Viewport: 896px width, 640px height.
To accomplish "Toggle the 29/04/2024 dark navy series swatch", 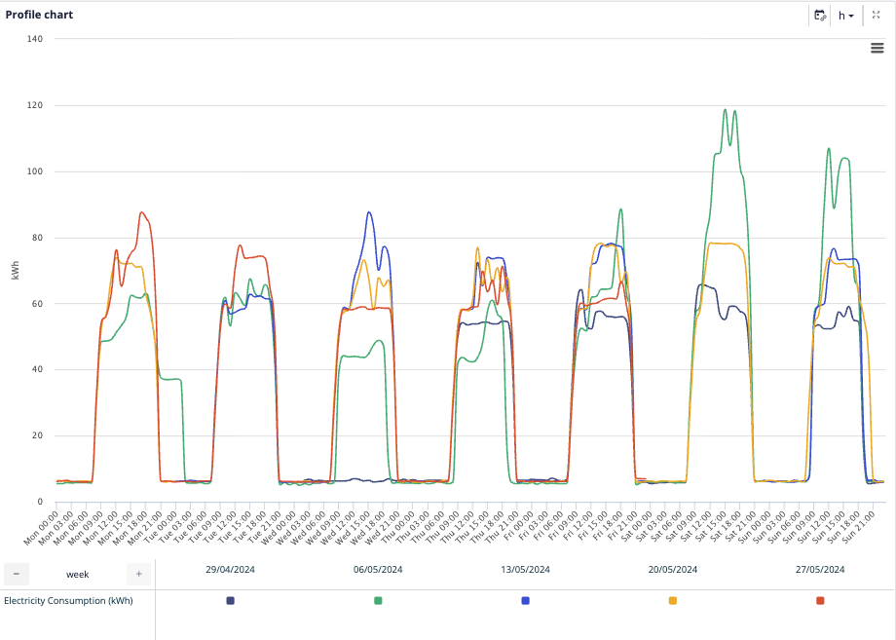I will click(230, 601).
